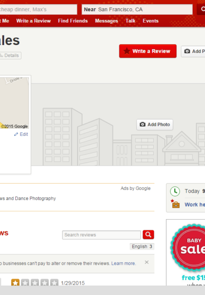Click the red Write a Review button

tap(148, 51)
